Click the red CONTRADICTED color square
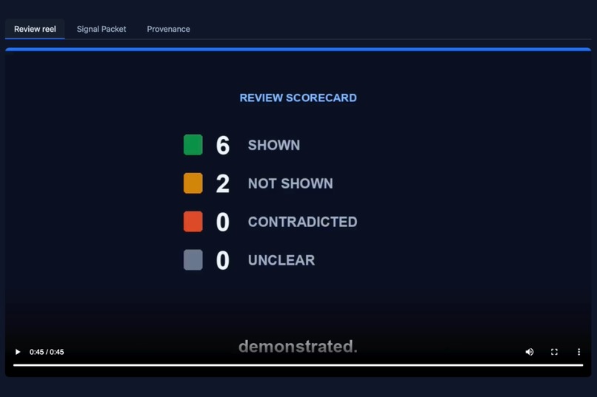Viewport: 597px width, 397px height. [193, 222]
